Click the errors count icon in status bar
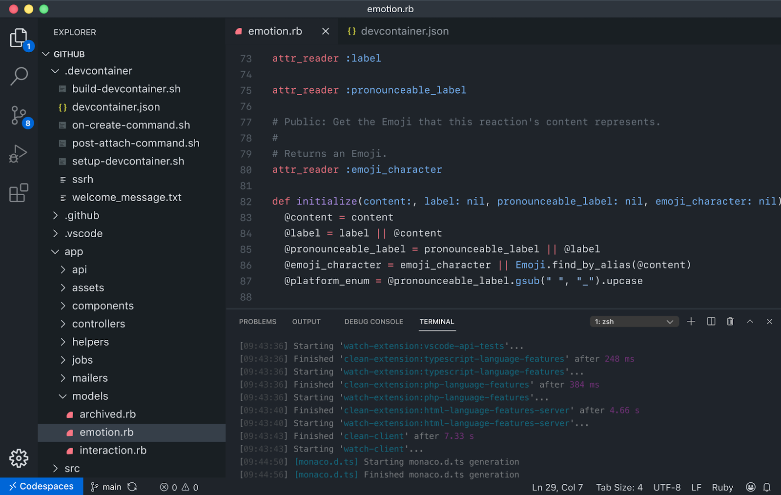The width and height of the screenshot is (781, 495). tap(168, 487)
